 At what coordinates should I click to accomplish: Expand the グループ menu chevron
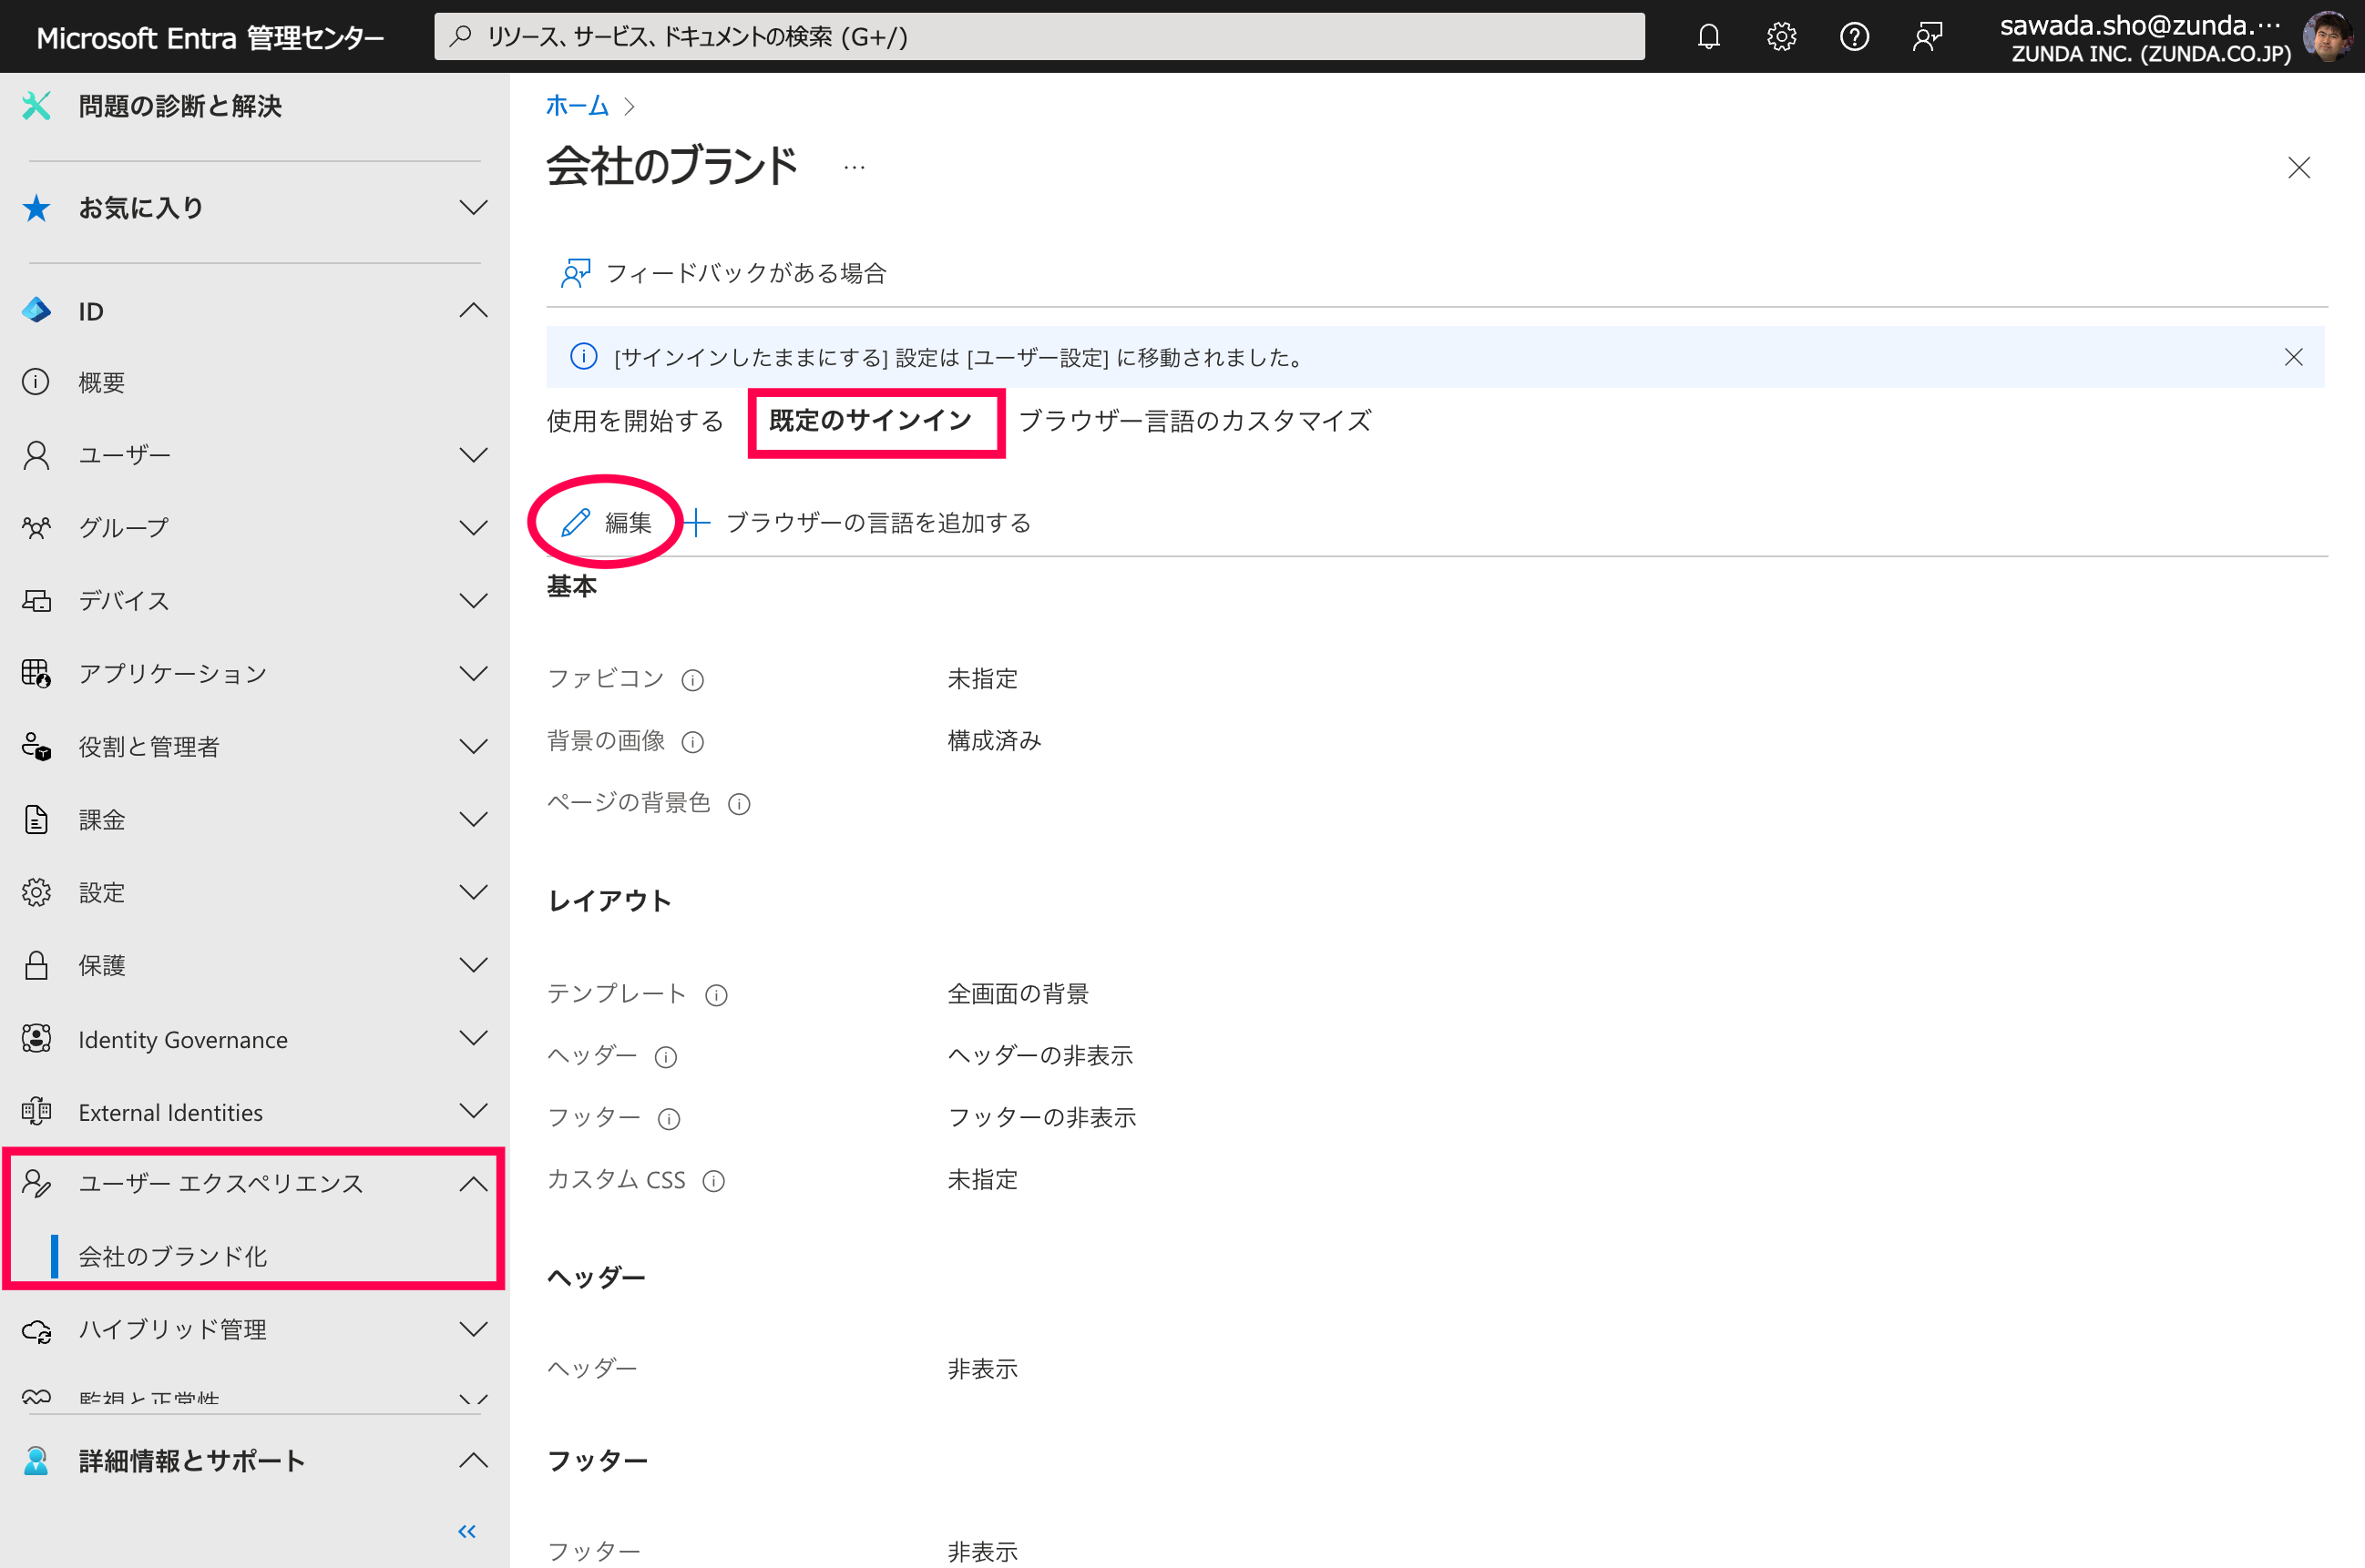pyautogui.click(x=473, y=528)
